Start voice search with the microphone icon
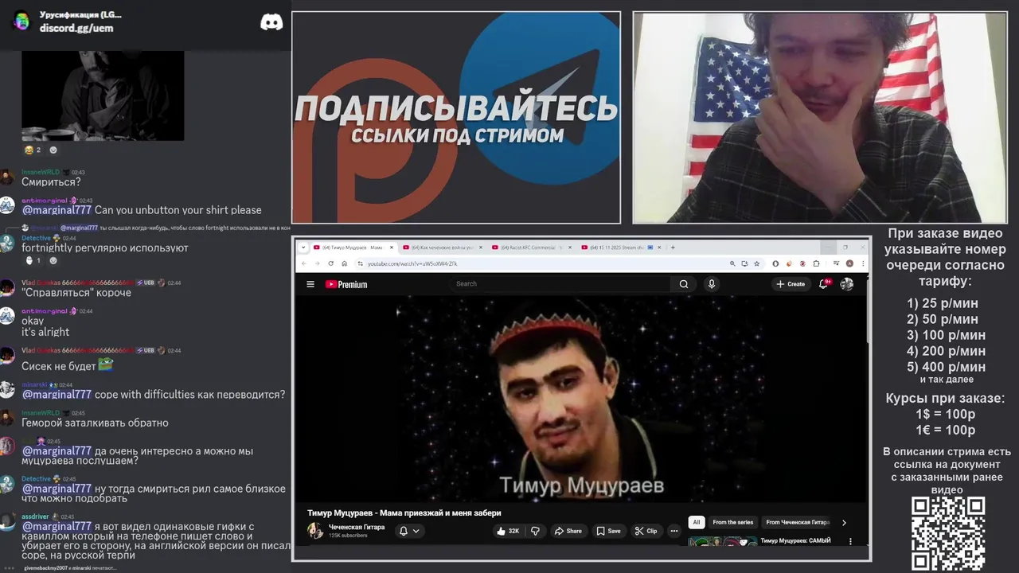 point(712,284)
